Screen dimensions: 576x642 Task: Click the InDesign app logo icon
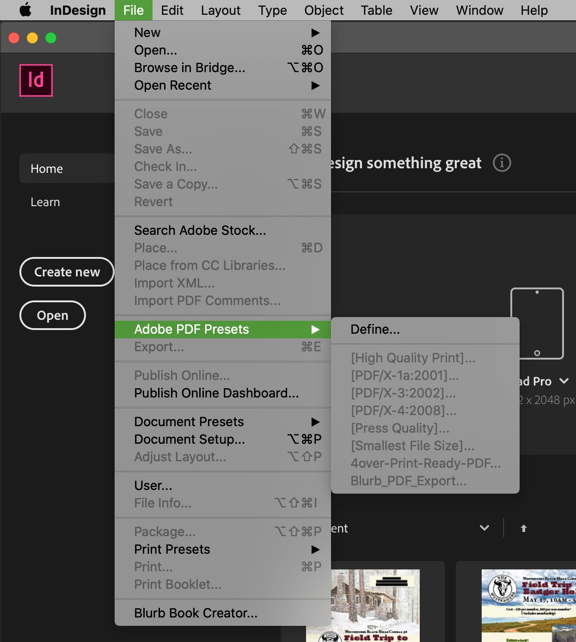coord(36,80)
